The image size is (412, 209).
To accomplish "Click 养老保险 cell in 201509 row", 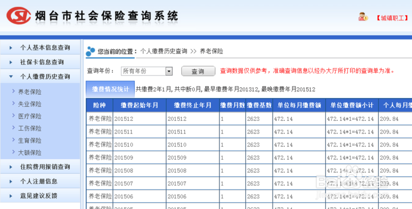I will pos(99,158).
